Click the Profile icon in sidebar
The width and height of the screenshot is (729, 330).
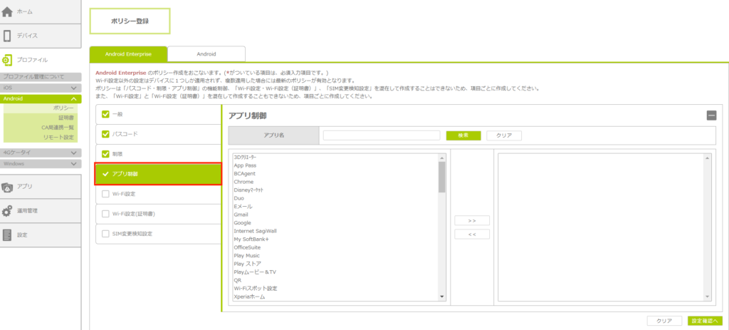click(x=8, y=61)
